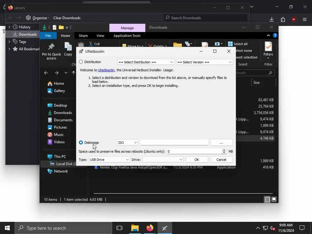Click Select all in Explorer ribbon
Screen dimensions: 312x234
point(238,44)
